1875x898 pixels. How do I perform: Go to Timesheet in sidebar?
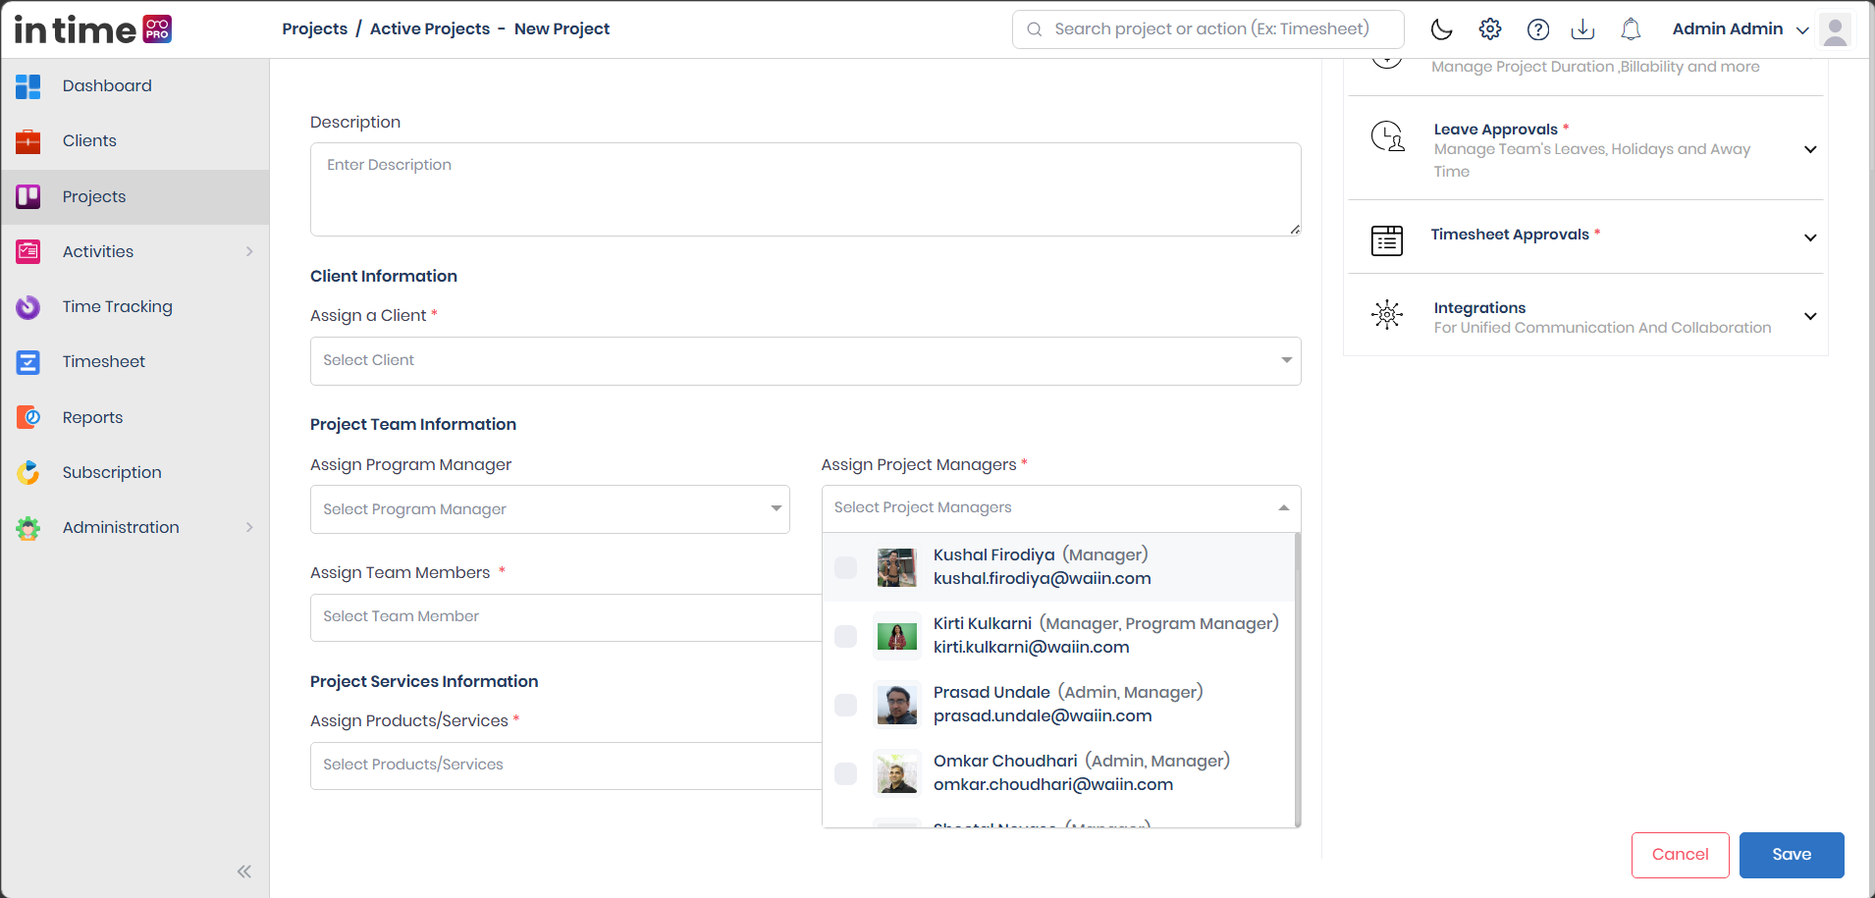135,362
